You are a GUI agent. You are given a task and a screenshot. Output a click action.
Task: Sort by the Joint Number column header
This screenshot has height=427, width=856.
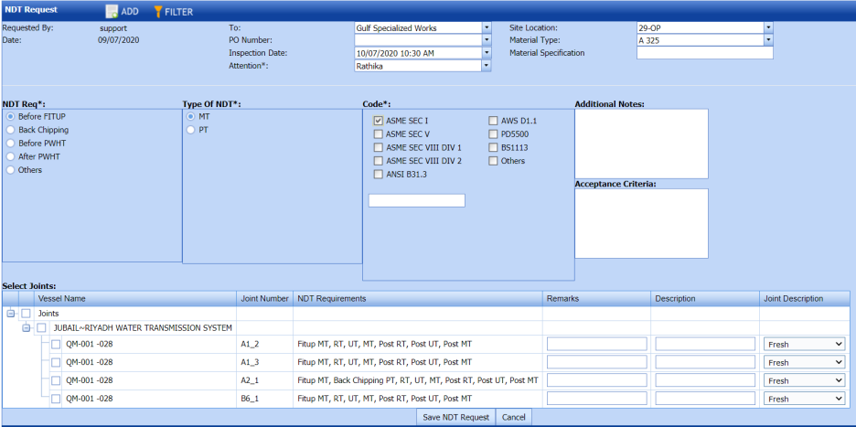264,298
